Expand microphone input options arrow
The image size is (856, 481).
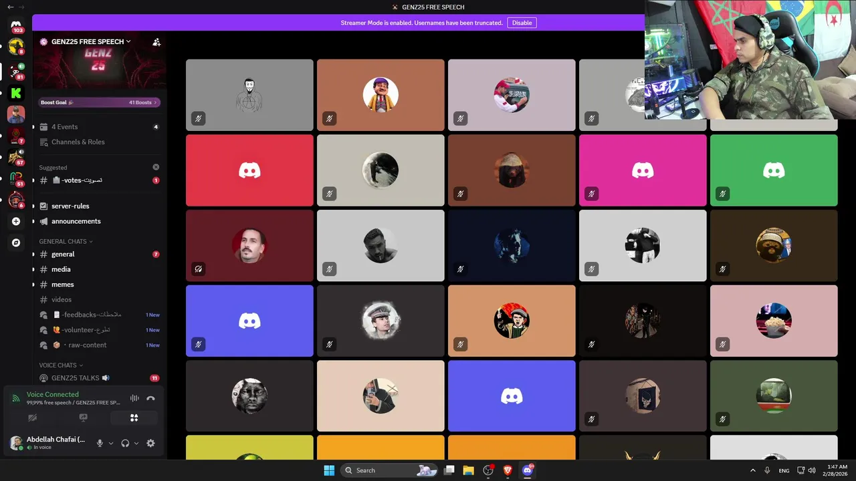(111, 443)
